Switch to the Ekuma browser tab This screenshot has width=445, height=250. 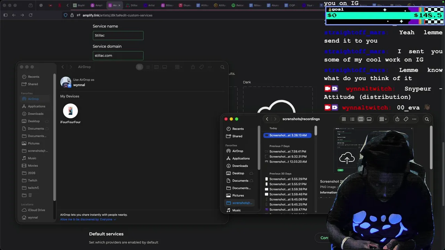[185, 5]
